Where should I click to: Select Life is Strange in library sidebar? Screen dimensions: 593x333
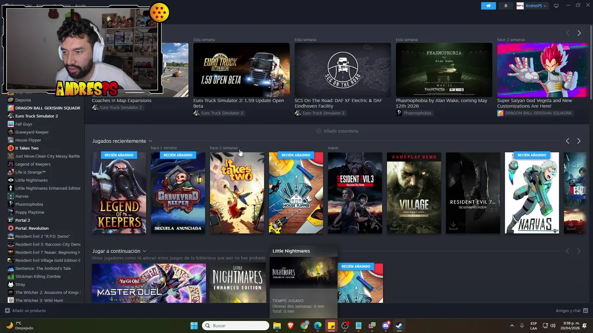click(30, 172)
